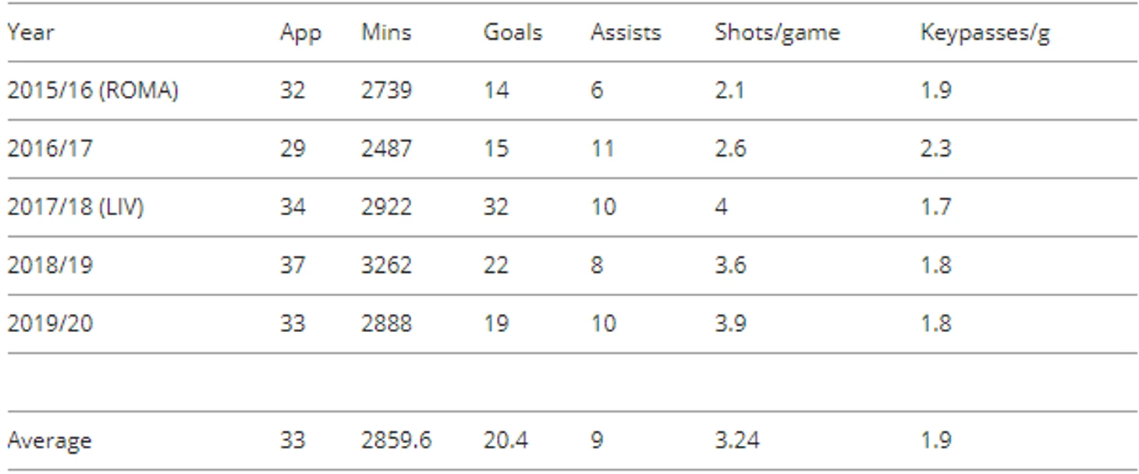Viewport: 1139px width, 474px height.
Task: Select the 2859.6 average minutes value
Action: click(x=396, y=440)
